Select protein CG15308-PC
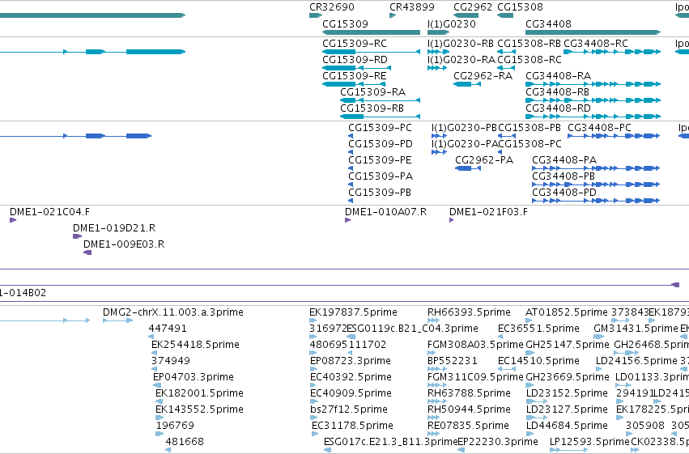This screenshot has width=689, height=454. (x=500, y=152)
